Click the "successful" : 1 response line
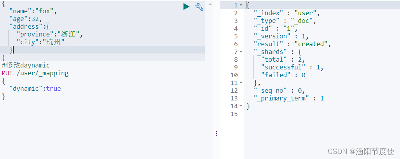 point(292,67)
